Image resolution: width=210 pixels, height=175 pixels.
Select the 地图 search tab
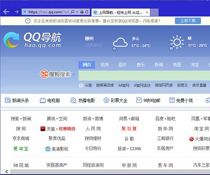177,65
